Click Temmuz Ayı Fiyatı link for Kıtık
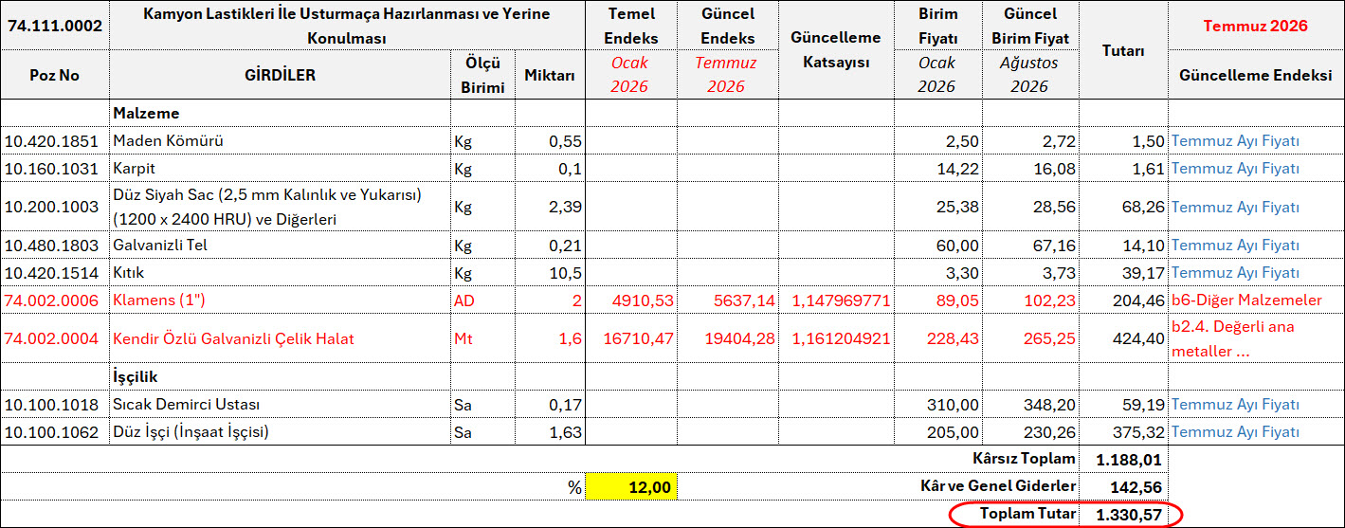This screenshot has height=528, width=1345. 1235,272
